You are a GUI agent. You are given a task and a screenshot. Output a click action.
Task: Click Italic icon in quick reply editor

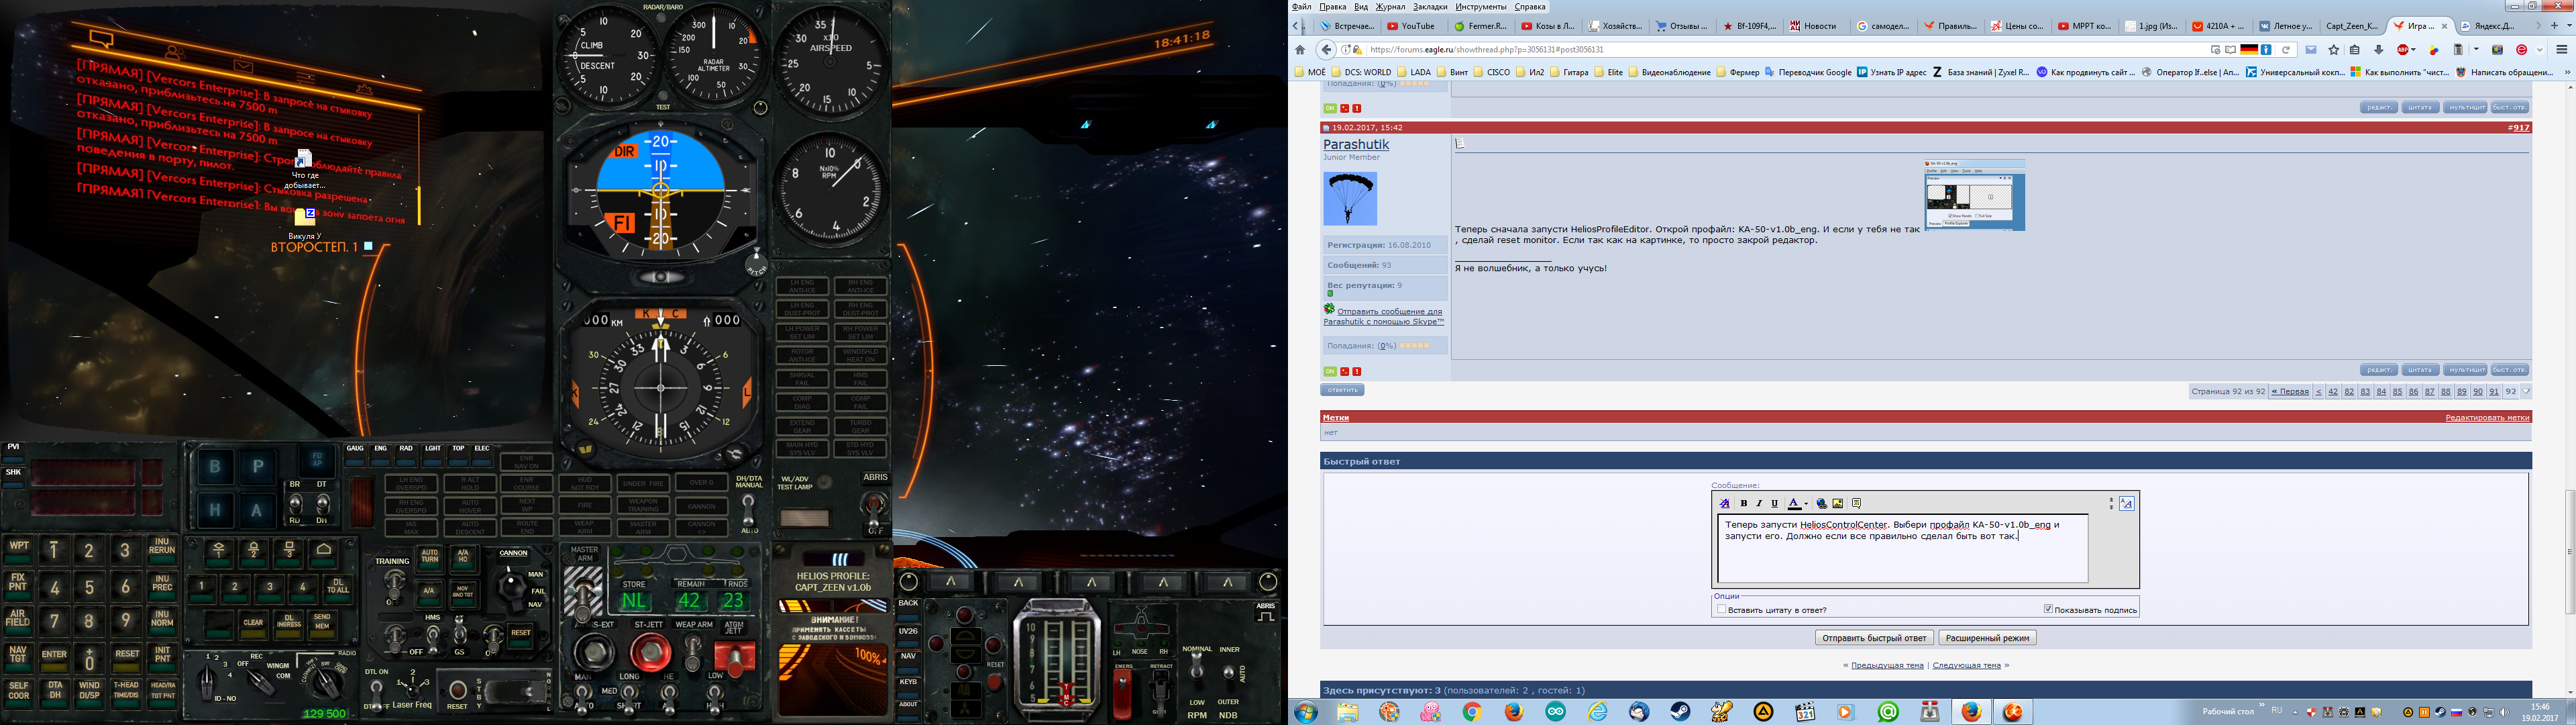click(1759, 503)
